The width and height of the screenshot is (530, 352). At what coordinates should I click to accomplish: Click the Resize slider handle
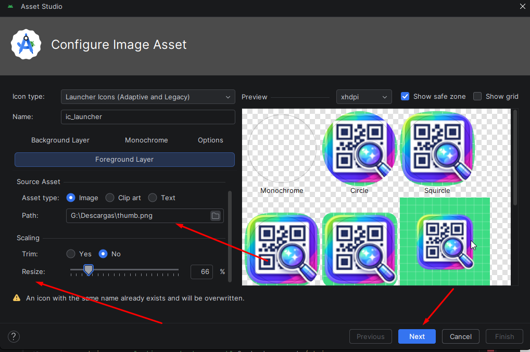click(x=89, y=270)
